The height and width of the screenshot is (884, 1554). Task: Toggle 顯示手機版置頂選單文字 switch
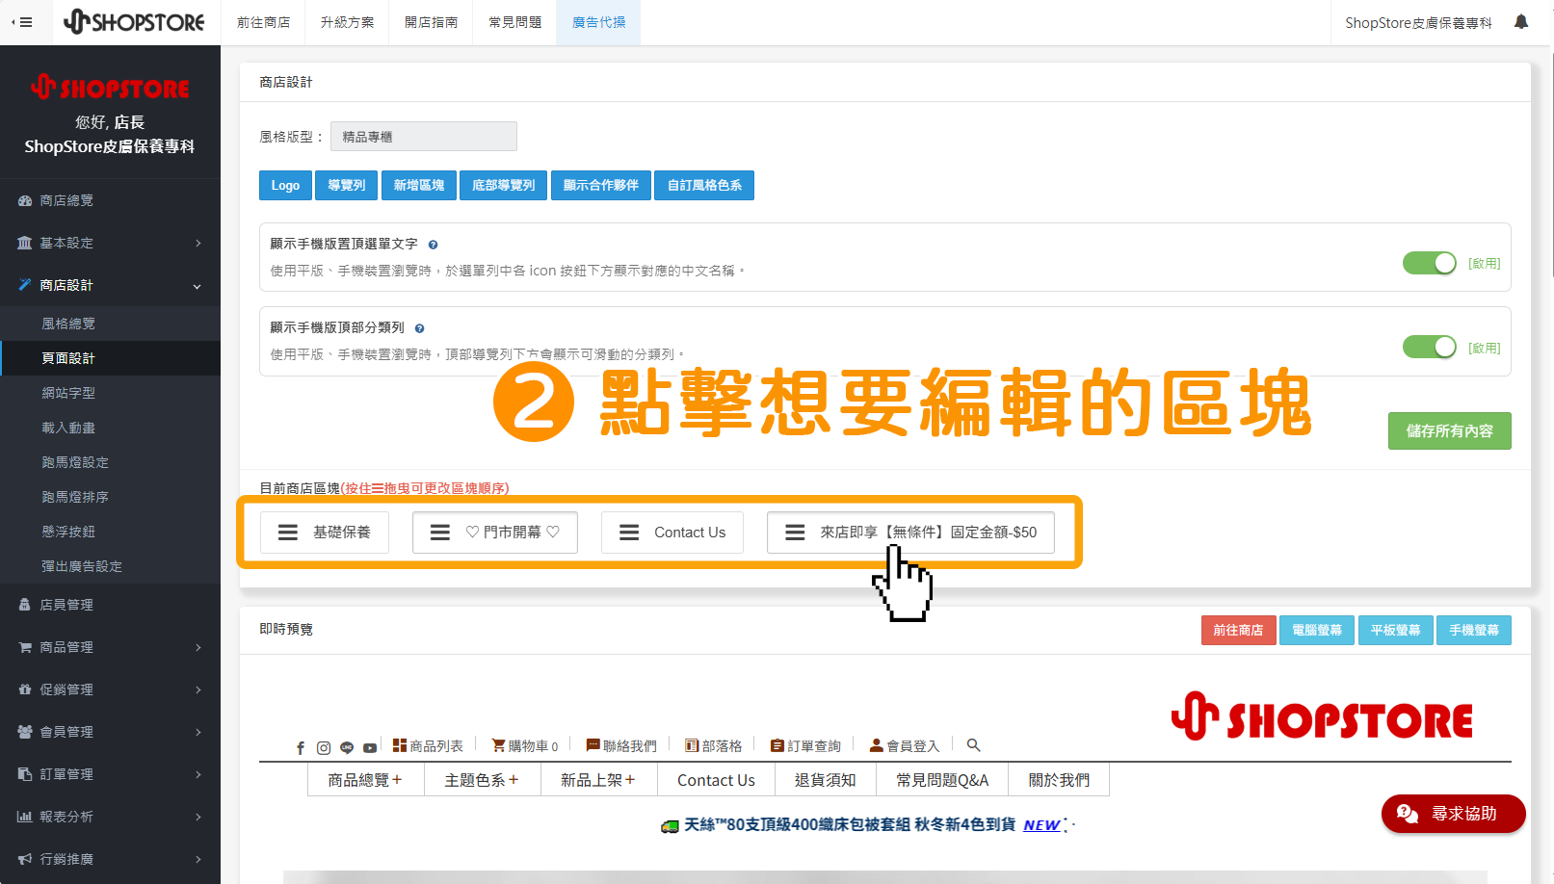pos(1429,263)
